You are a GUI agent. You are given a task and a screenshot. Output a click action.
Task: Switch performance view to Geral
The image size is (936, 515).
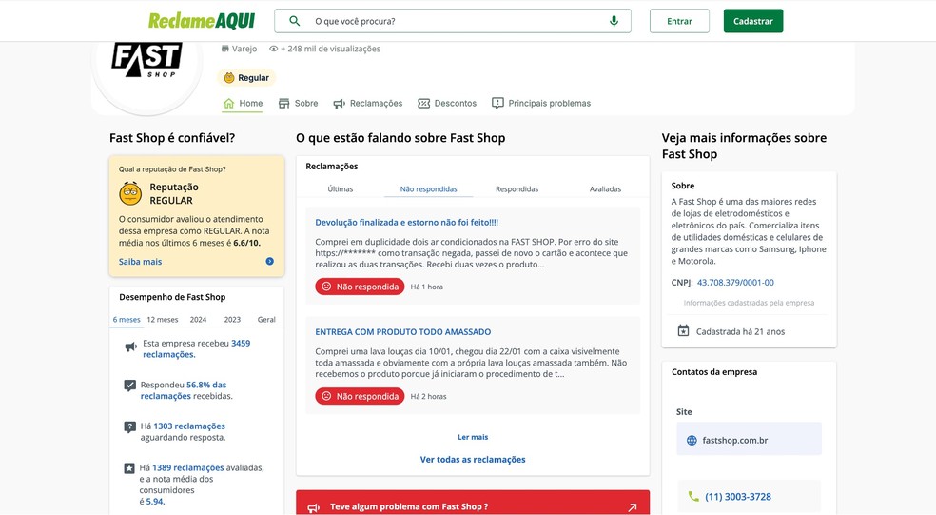[x=266, y=320]
